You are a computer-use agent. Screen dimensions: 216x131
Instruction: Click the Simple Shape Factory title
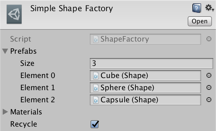(72, 8)
